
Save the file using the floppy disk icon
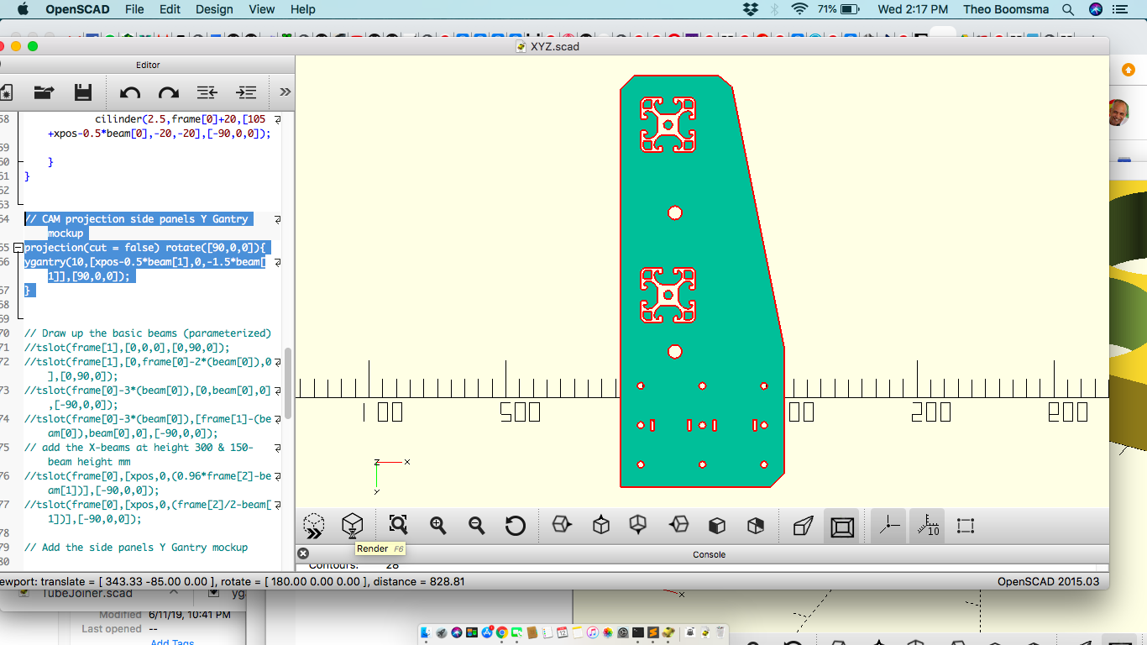83,92
